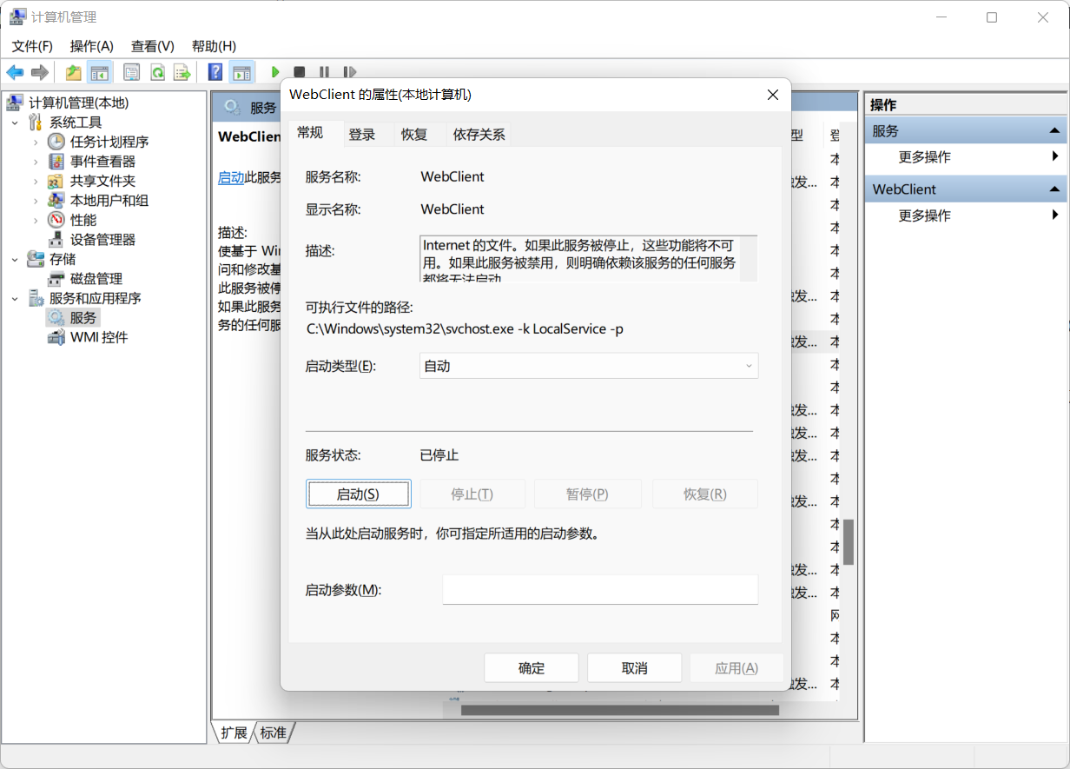Click the svchost.exe executable path text
The image size is (1070, 769).
466,328
